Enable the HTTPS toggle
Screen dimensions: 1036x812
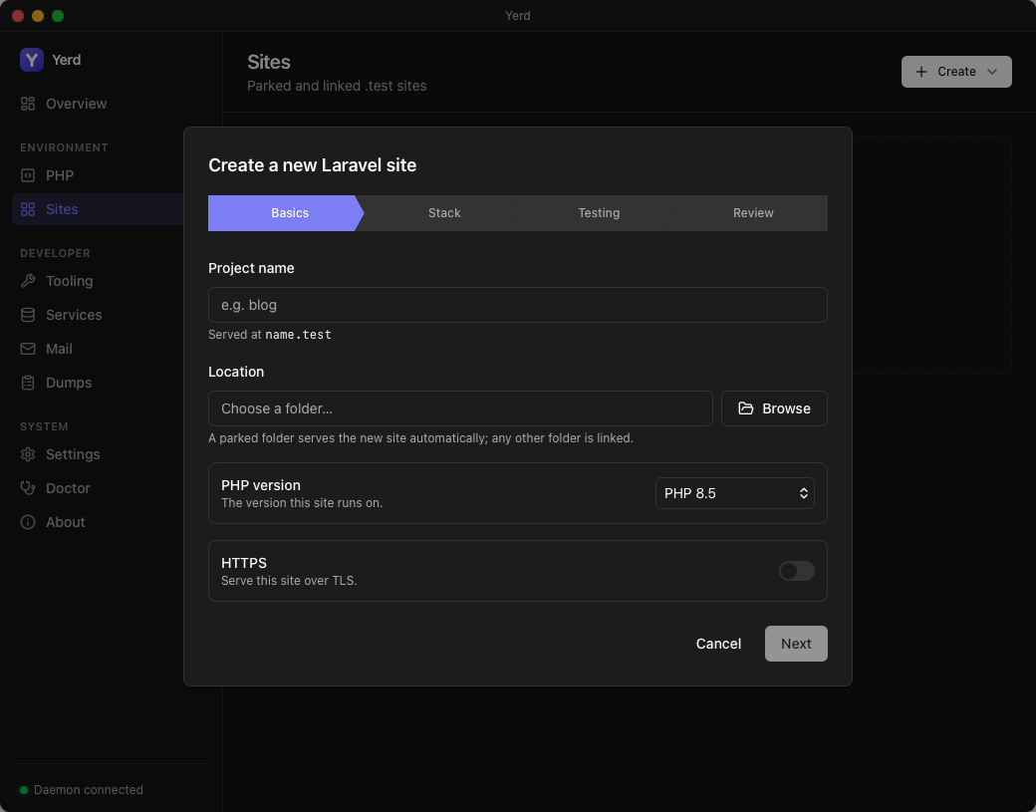(x=796, y=571)
